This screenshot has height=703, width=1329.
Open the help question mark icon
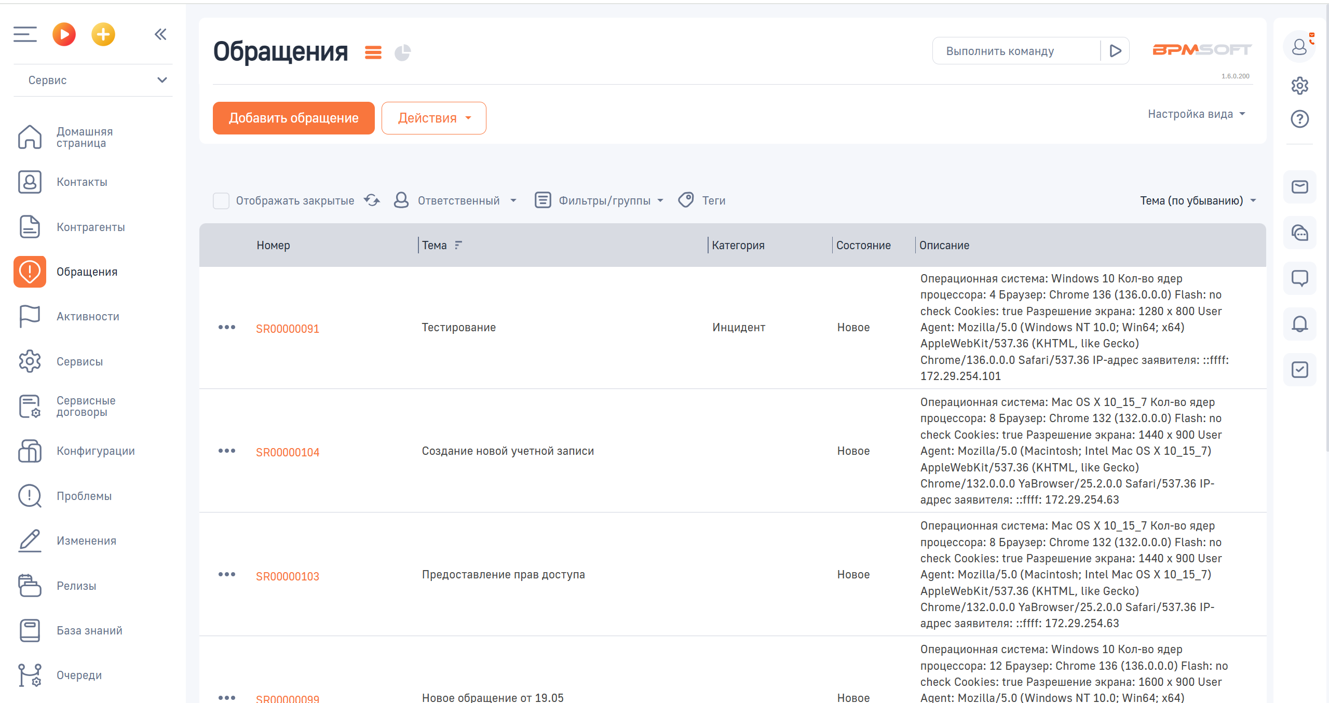point(1299,119)
